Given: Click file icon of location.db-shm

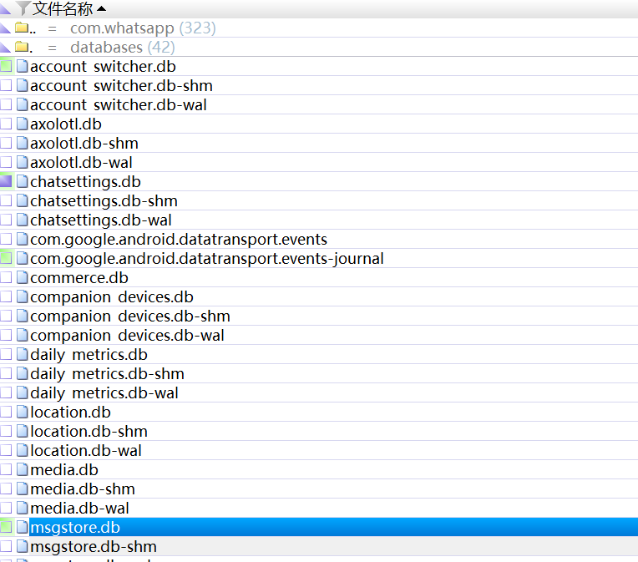Looking at the screenshot, I should click(x=23, y=431).
